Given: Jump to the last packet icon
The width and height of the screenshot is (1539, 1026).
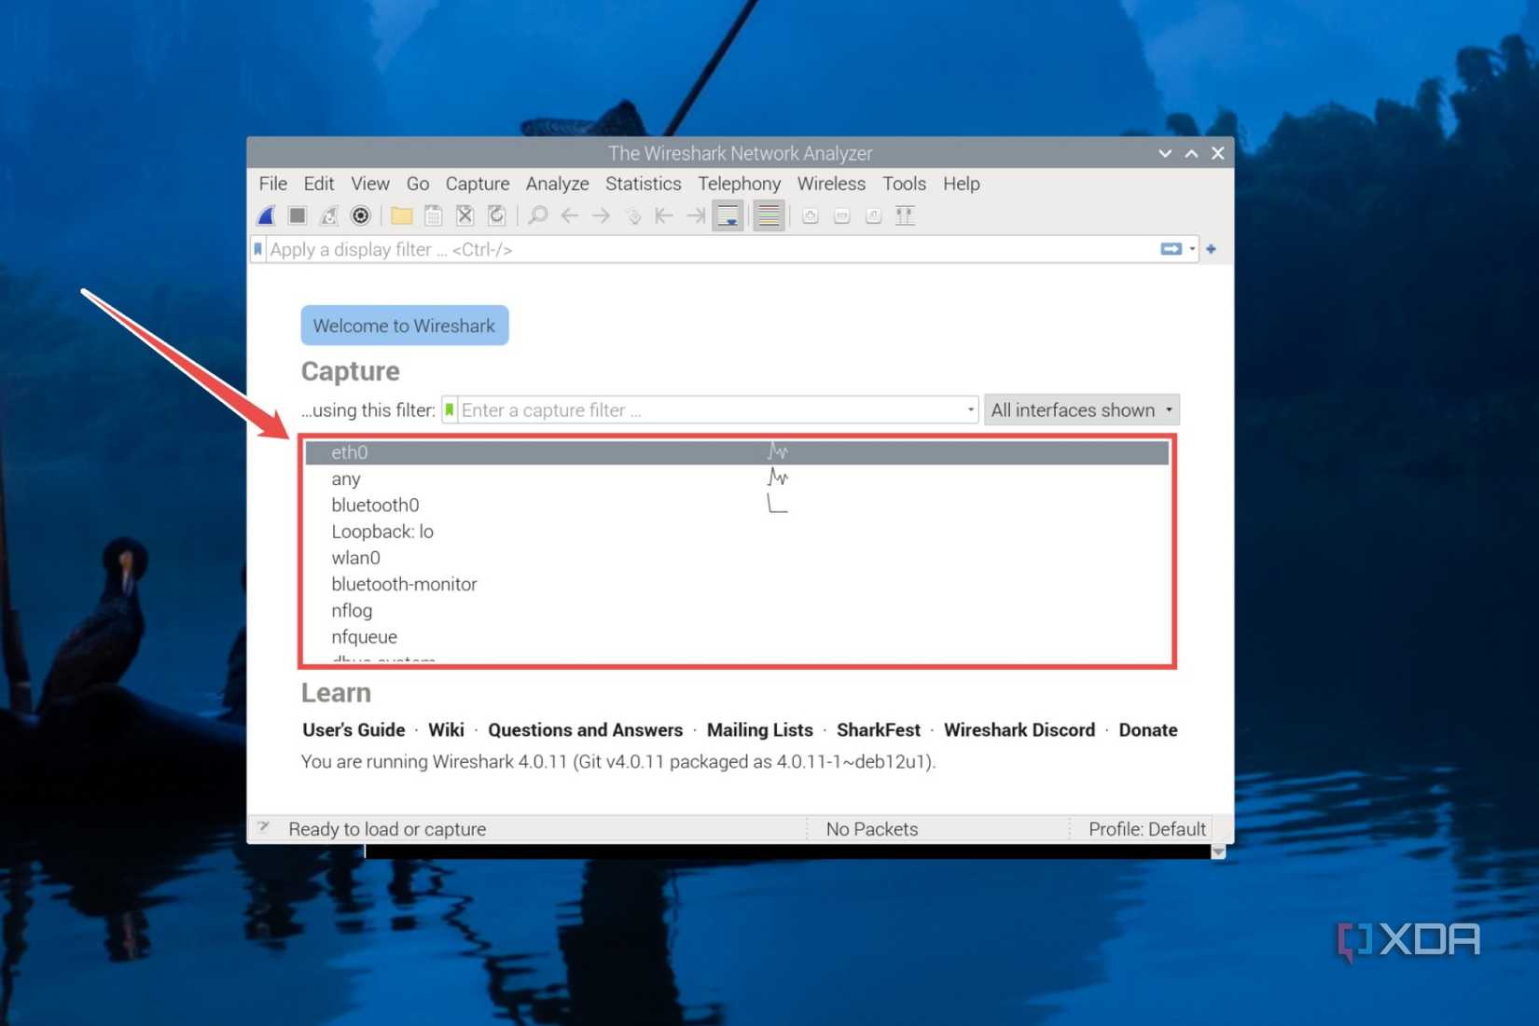Looking at the screenshot, I should click(x=696, y=216).
